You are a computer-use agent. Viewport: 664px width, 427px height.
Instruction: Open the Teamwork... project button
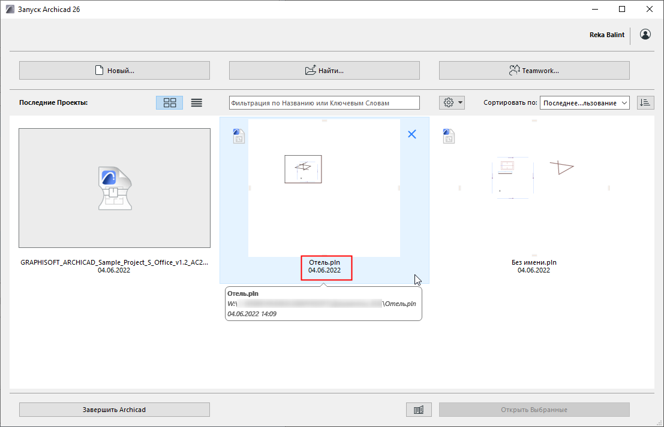coord(534,71)
